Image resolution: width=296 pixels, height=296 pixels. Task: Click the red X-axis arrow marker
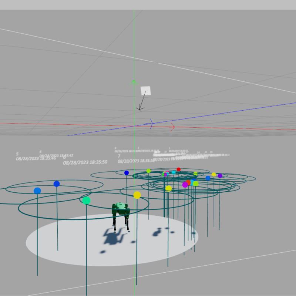pyautogui.click(x=172, y=127)
